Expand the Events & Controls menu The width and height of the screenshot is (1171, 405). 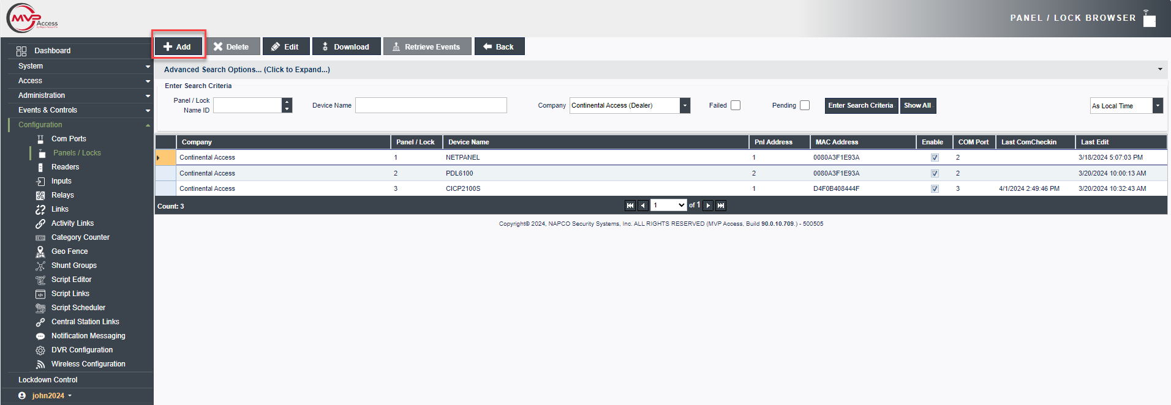tap(80, 110)
